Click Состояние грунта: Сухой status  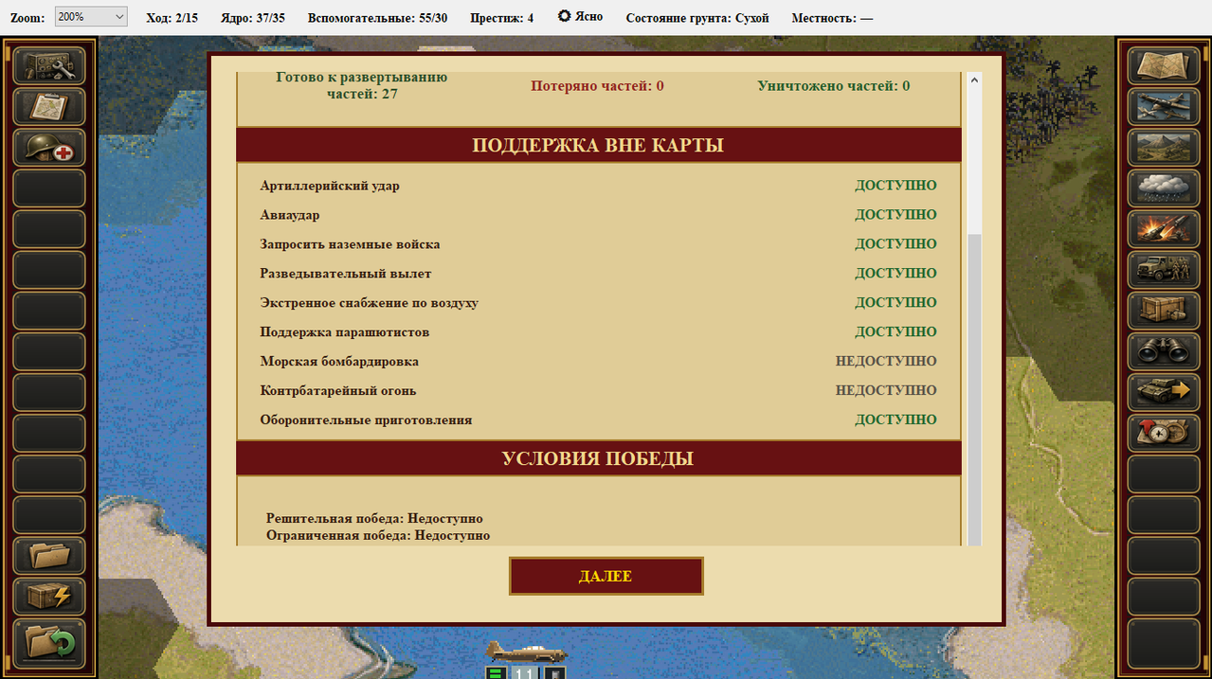click(697, 17)
